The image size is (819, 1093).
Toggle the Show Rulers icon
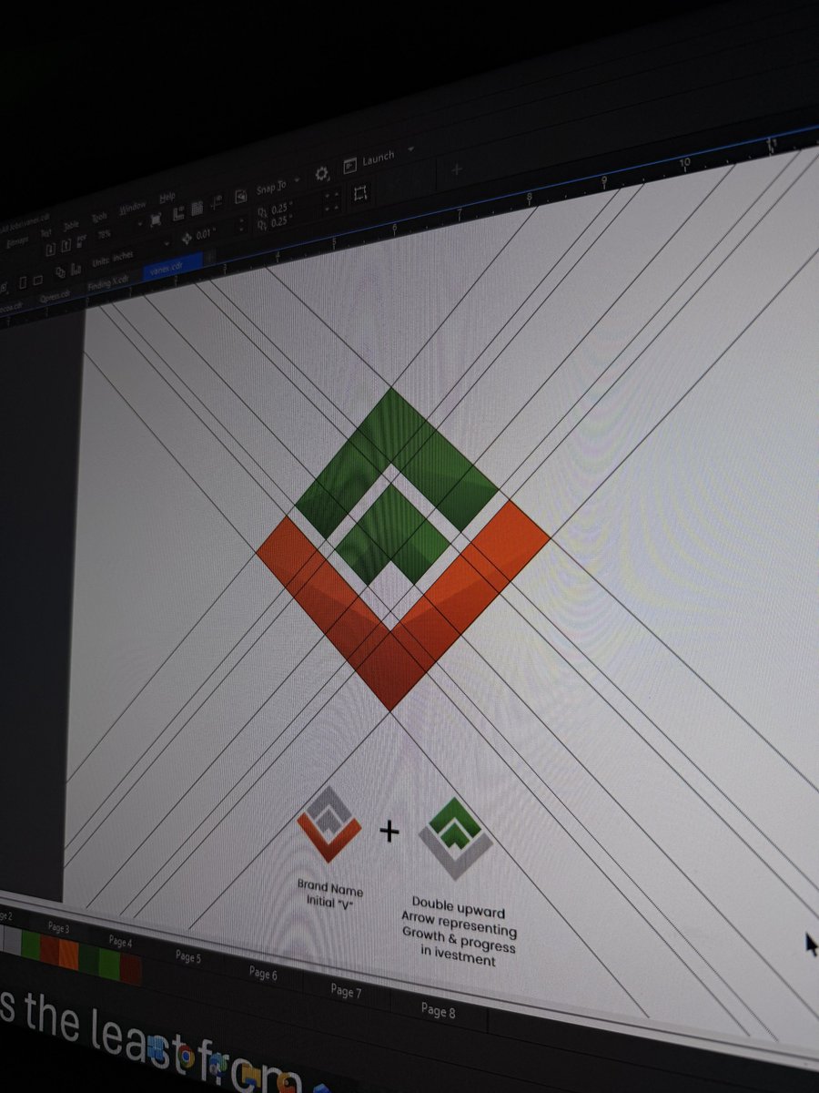tap(178, 213)
